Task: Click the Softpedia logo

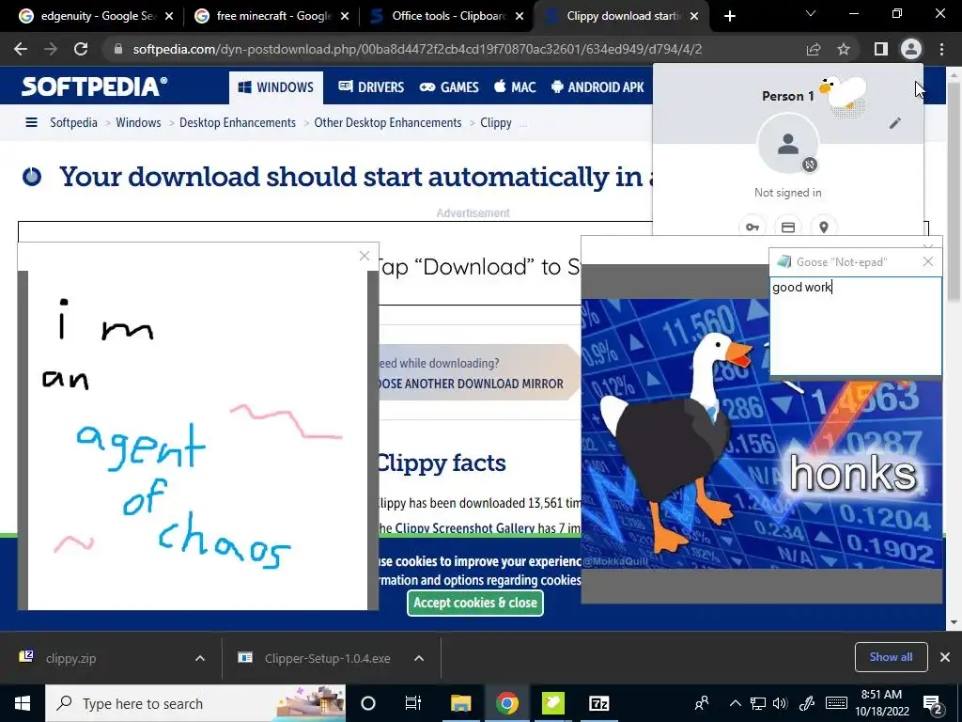Action: coord(94,86)
